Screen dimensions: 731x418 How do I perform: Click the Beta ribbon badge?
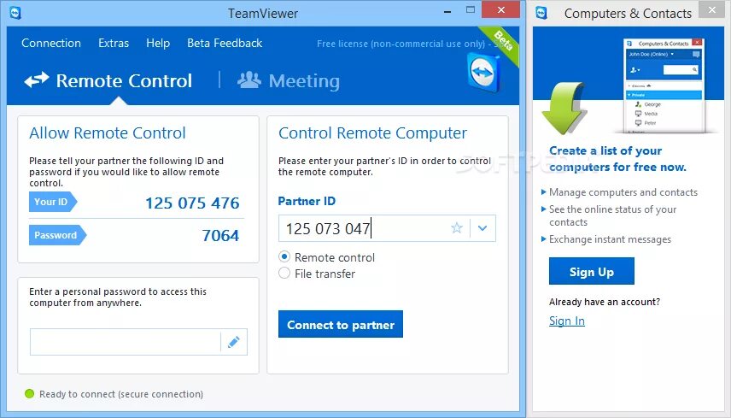tap(502, 43)
